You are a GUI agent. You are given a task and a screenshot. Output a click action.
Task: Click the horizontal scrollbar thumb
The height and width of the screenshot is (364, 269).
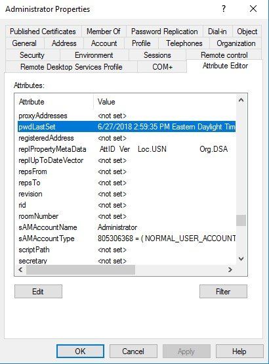[81, 270]
